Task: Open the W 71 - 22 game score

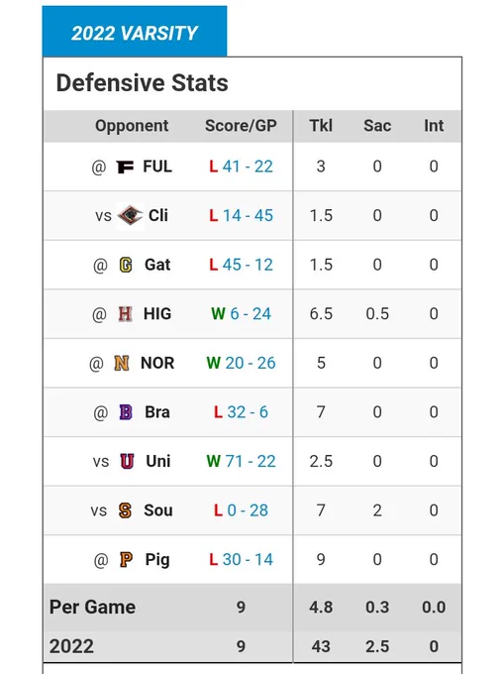Action: (x=241, y=461)
